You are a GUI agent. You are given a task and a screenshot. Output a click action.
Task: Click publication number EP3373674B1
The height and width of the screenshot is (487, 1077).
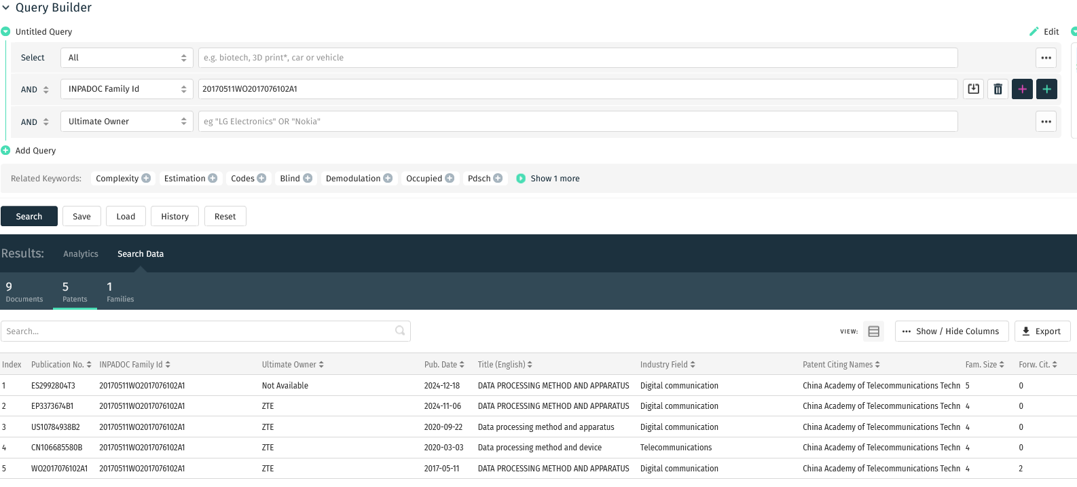(x=52, y=406)
